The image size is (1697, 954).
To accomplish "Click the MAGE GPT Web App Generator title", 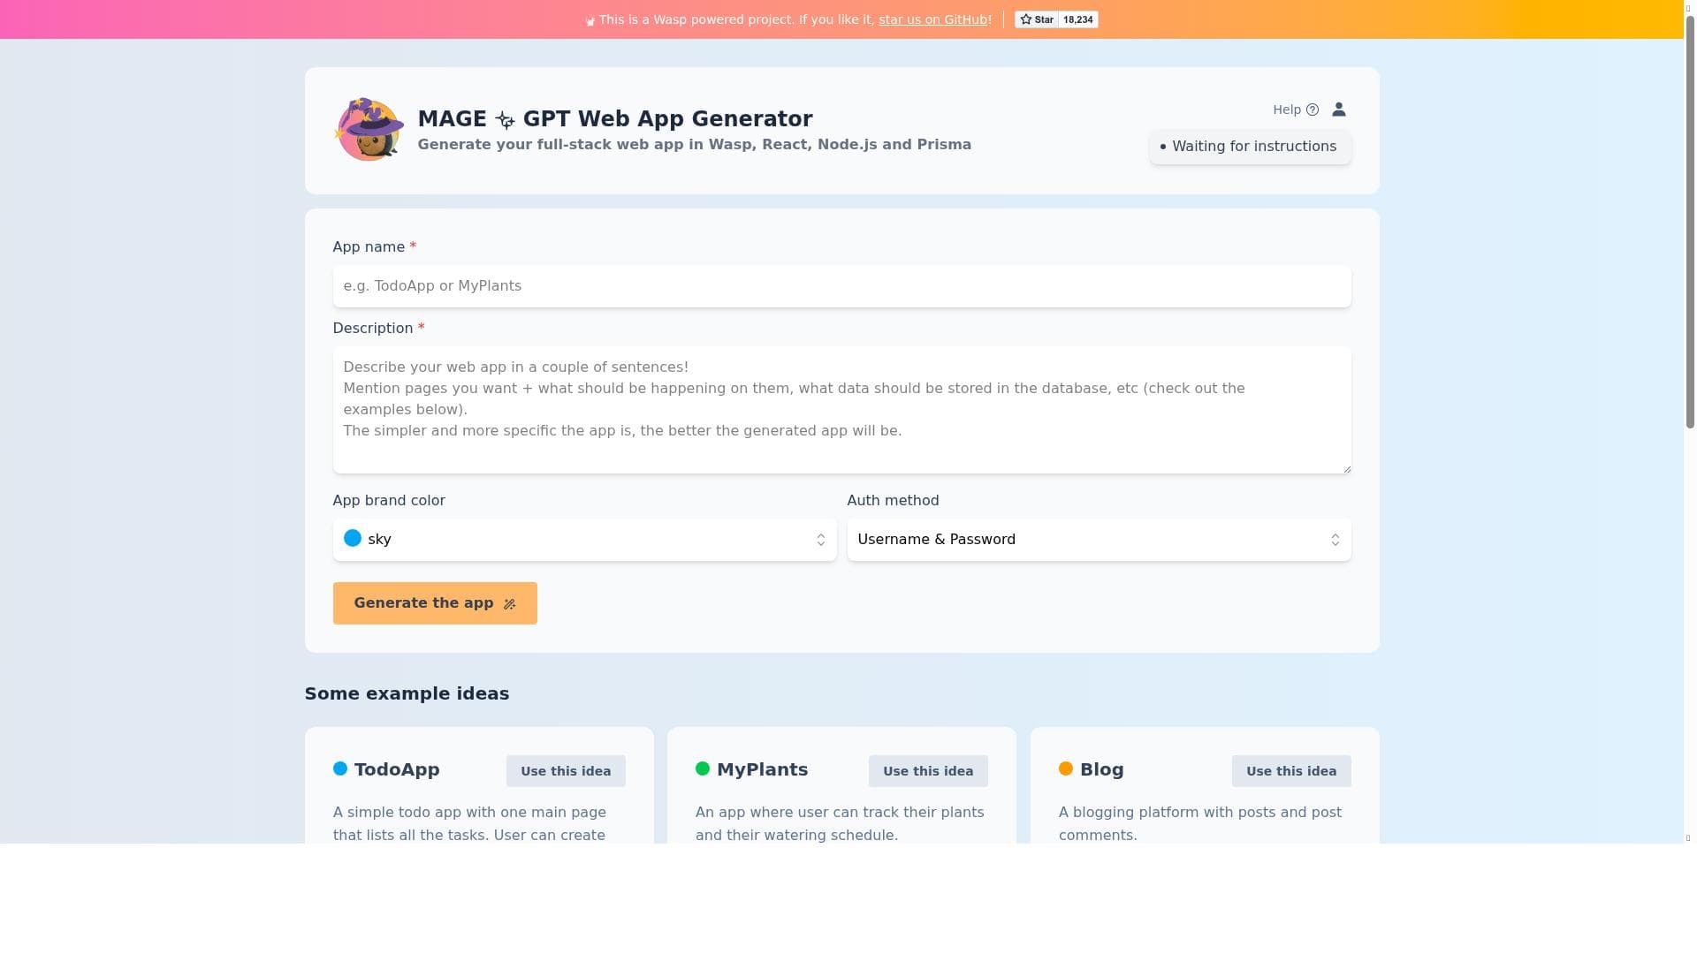I will click(x=614, y=118).
